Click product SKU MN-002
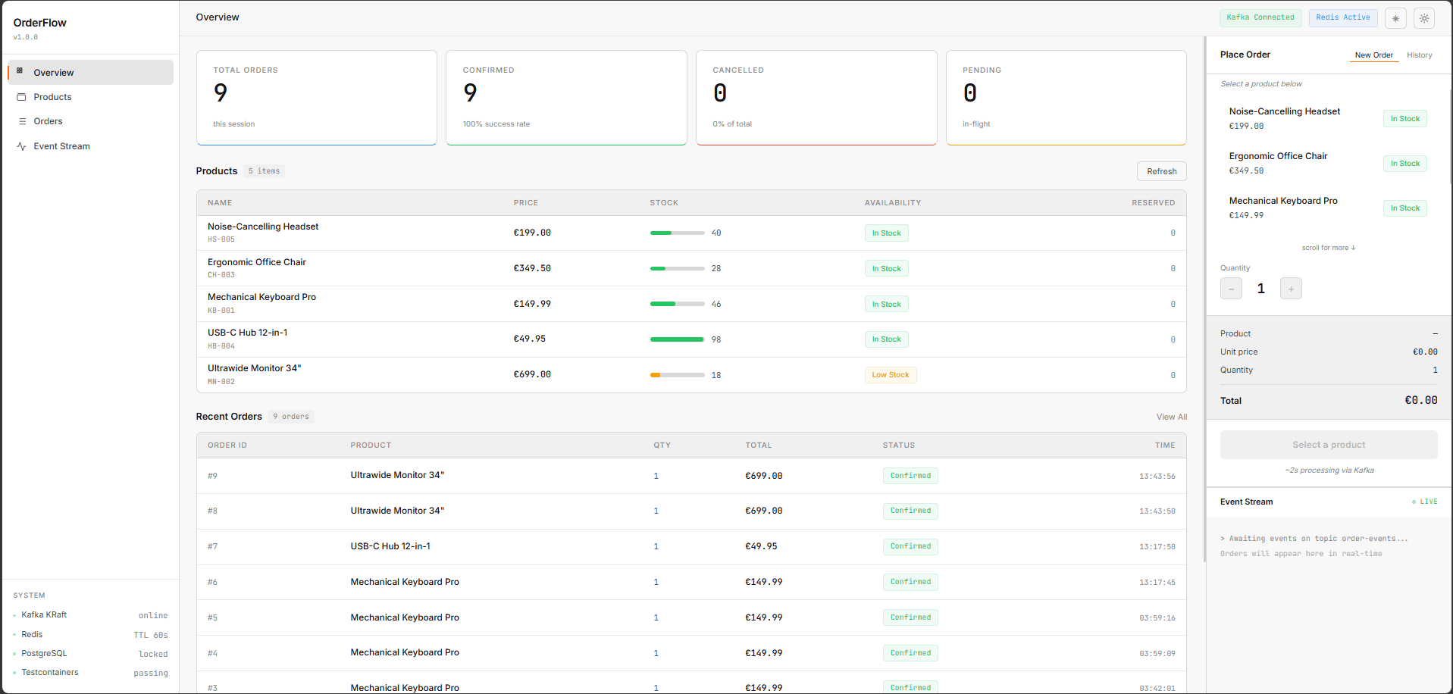1453x694 pixels. [221, 382]
